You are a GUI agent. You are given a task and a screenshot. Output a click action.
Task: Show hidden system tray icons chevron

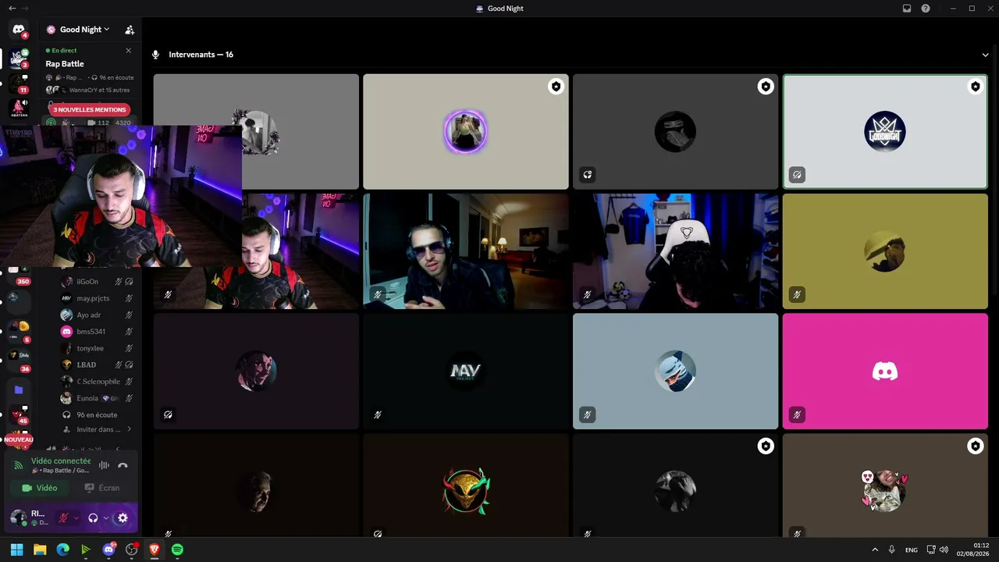tap(874, 550)
